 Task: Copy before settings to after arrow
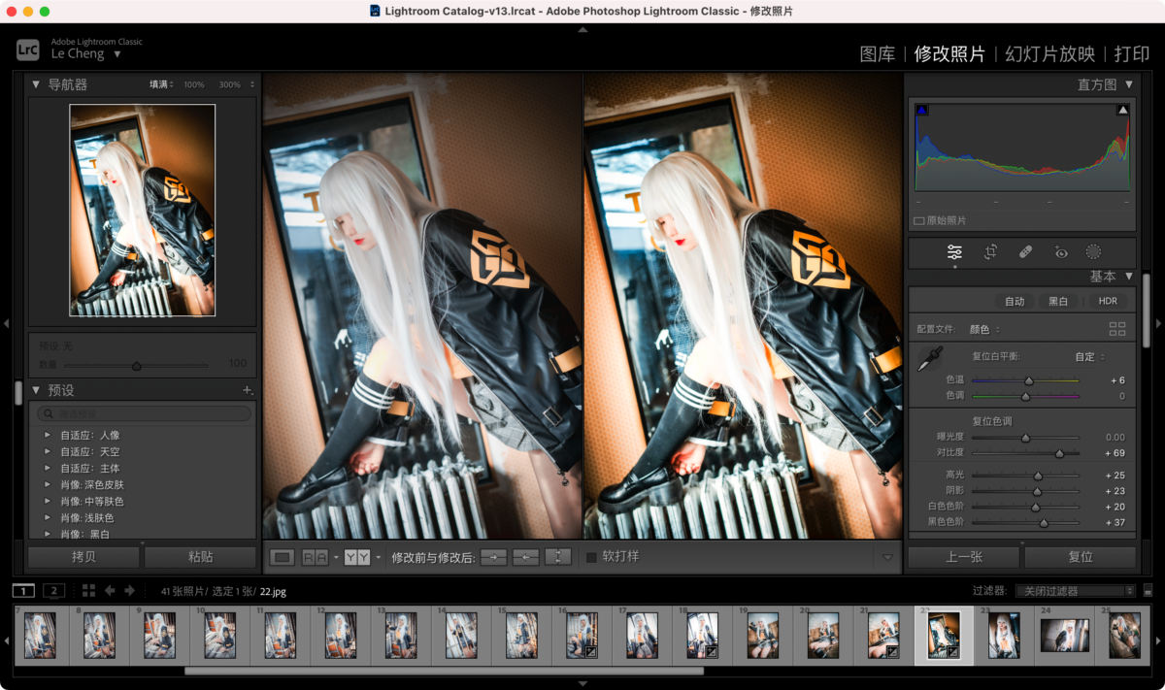pyautogui.click(x=494, y=557)
